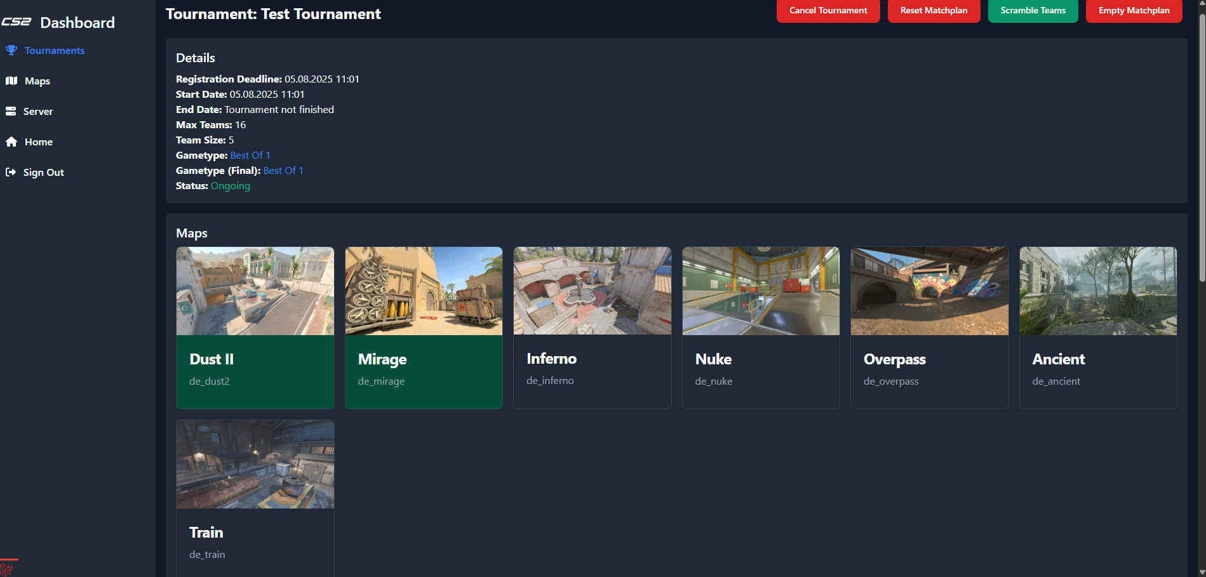Go to the Maps sidebar page

(37, 81)
